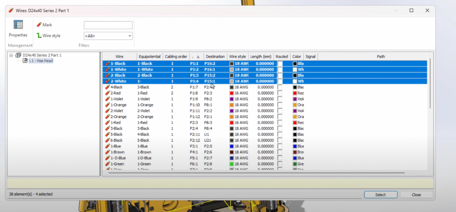Click the sort arrow column header
The width and height of the screenshot is (456, 212).
tap(196, 57)
